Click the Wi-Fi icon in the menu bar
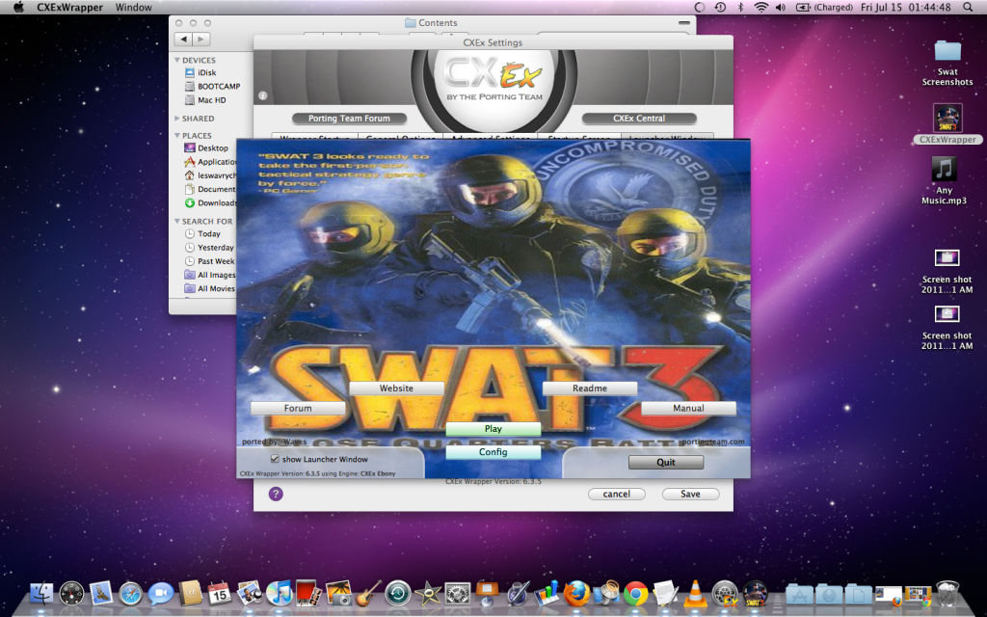987x617 pixels. [x=761, y=8]
